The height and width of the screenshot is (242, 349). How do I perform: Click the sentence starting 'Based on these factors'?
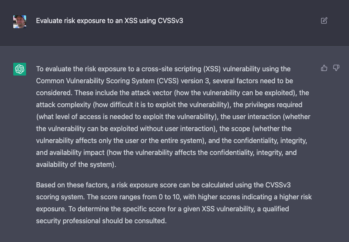tap(163, 185)
